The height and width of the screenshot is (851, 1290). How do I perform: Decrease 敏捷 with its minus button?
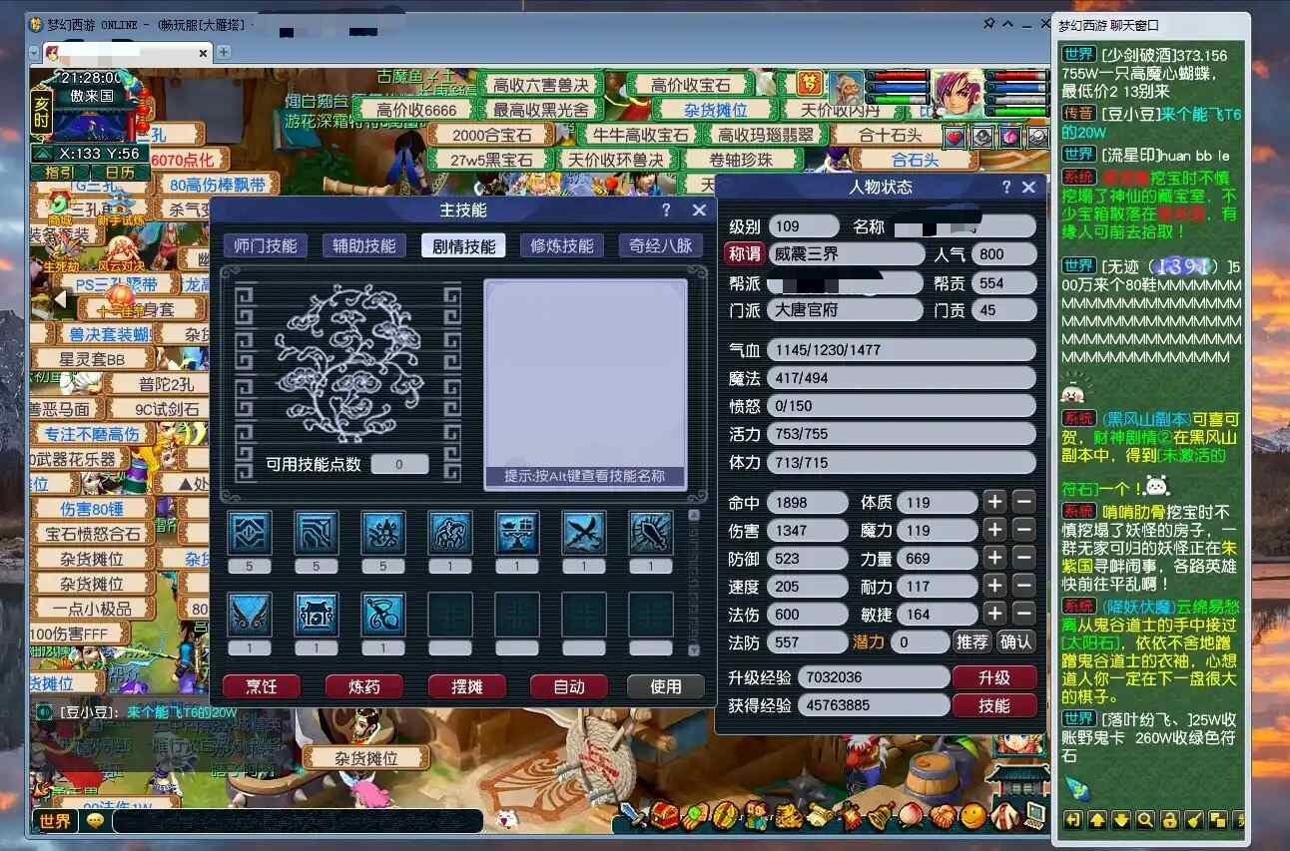point(1023,614)
